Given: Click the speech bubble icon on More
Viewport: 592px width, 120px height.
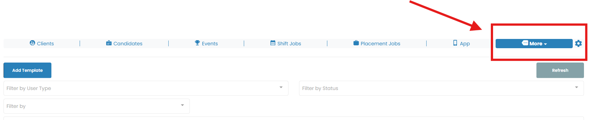Looking at the screenshot, I should pyautogui.click(x=525, y=43).
